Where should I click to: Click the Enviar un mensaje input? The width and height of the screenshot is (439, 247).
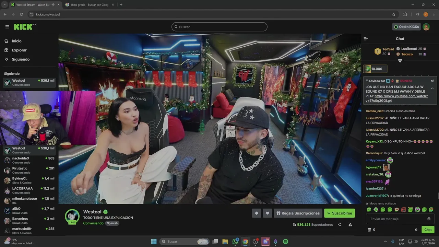[x=400, y=219]
